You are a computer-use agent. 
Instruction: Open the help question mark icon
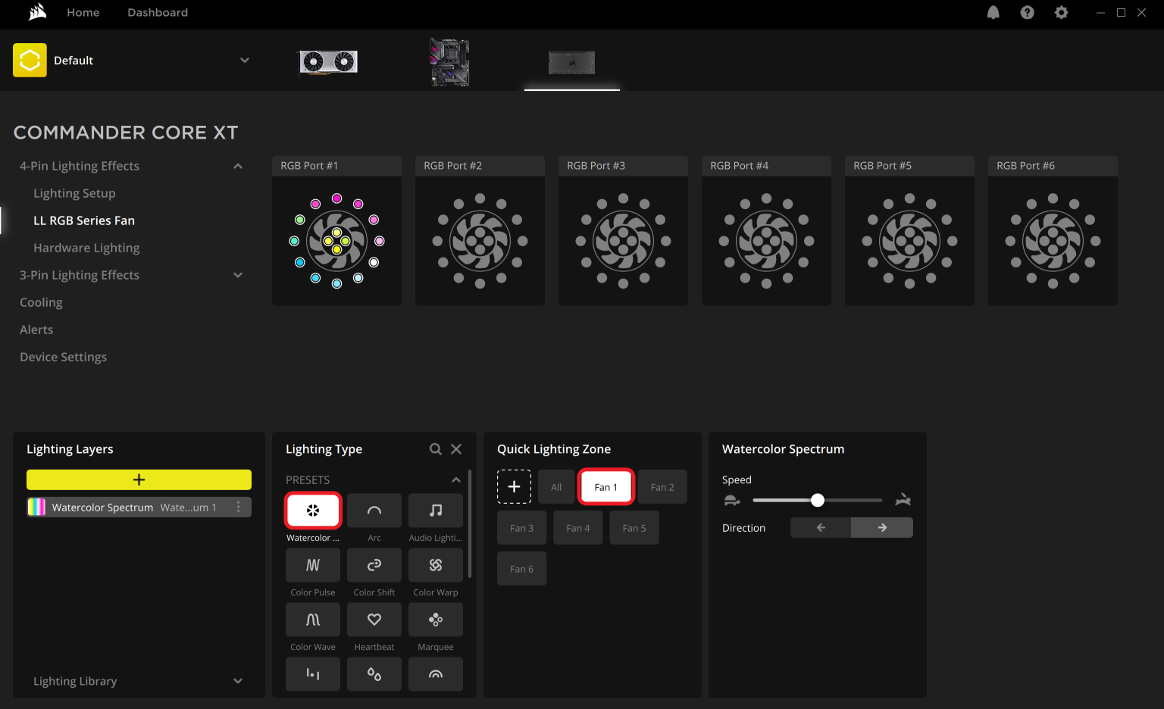pyautogui.click(x=1028, y=13)
